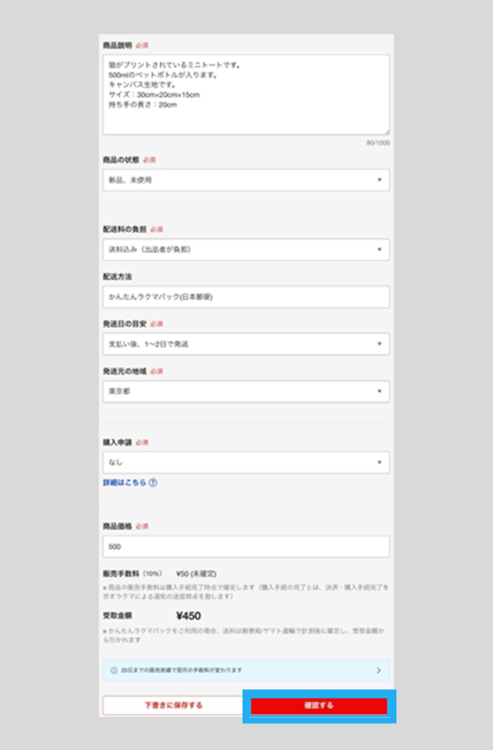Viewport: 493px width, 750px height.
Task: Click the info icon in the blue notice banner
Action: coord(114,670)
